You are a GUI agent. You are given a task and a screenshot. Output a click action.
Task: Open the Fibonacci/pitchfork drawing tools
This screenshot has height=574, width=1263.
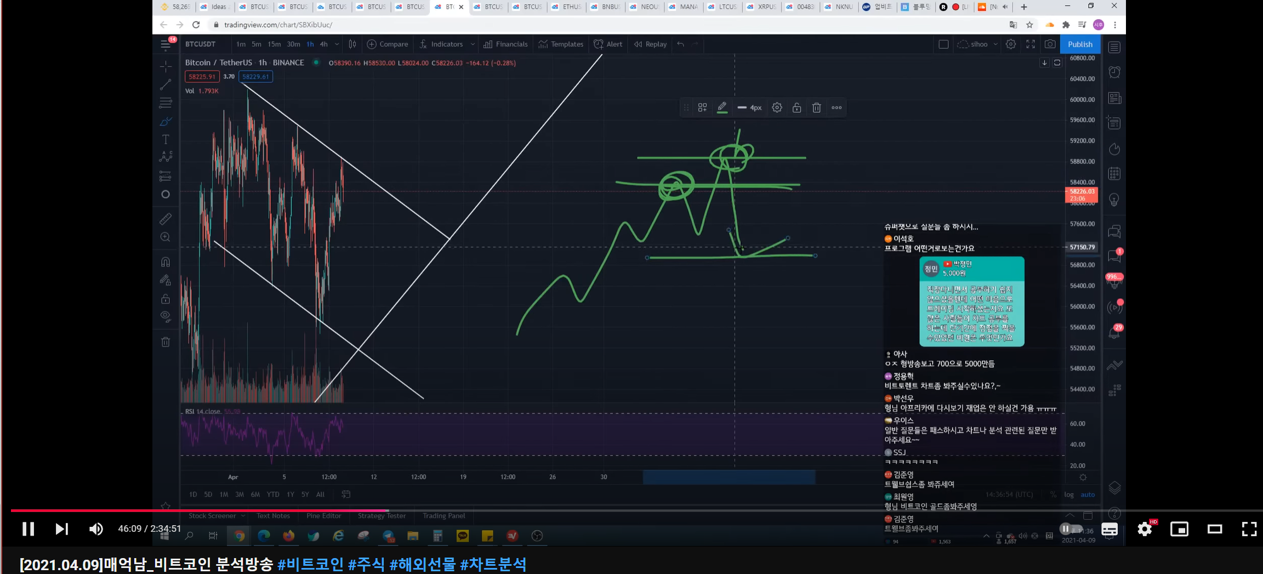[166, 103]
